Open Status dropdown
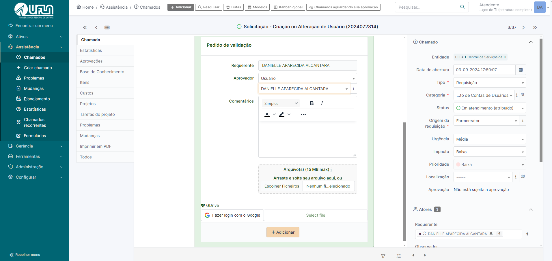This screenshot has height=261, width=552. tap(490, 108)
